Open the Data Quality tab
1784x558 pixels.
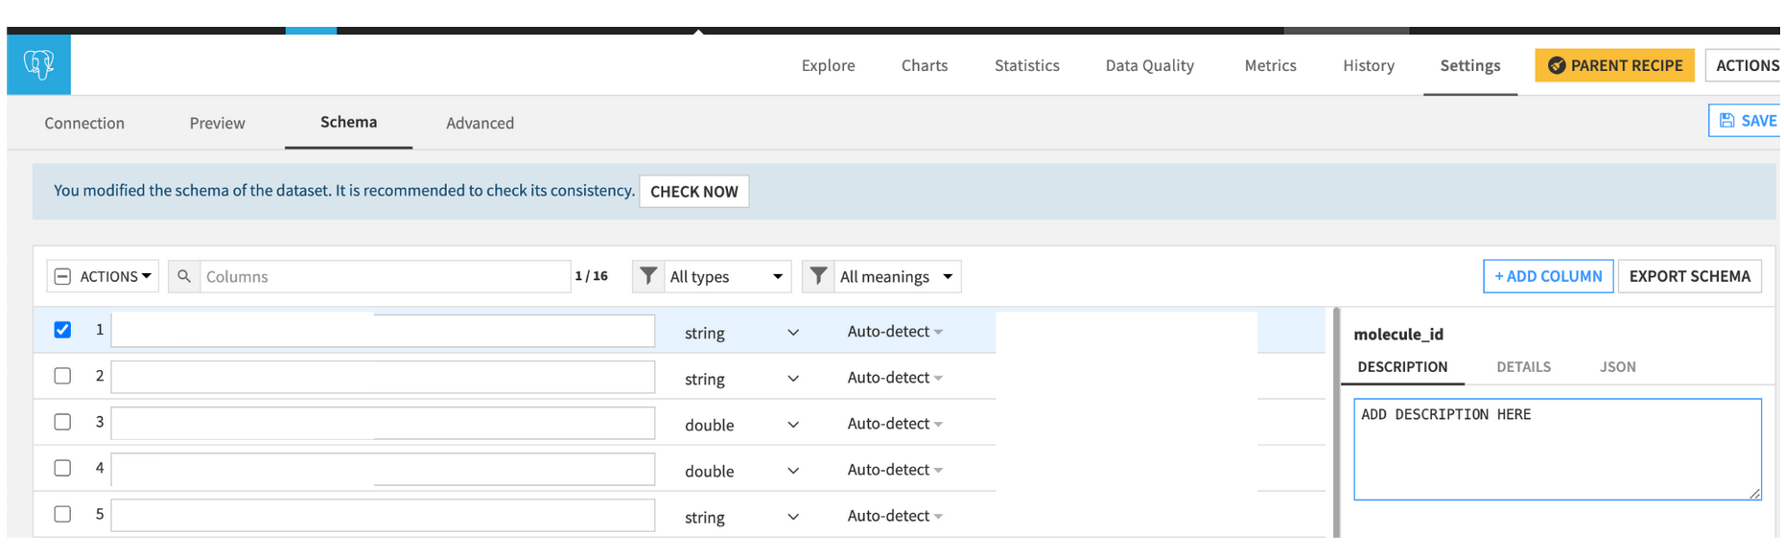[1149, 65]
